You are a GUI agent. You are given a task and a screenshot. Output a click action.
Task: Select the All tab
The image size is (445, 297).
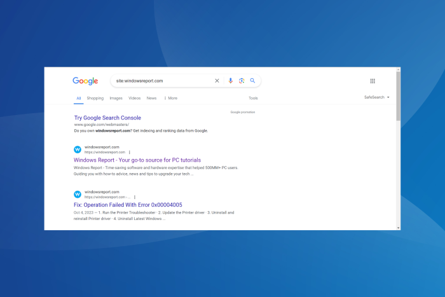(79, 98)
